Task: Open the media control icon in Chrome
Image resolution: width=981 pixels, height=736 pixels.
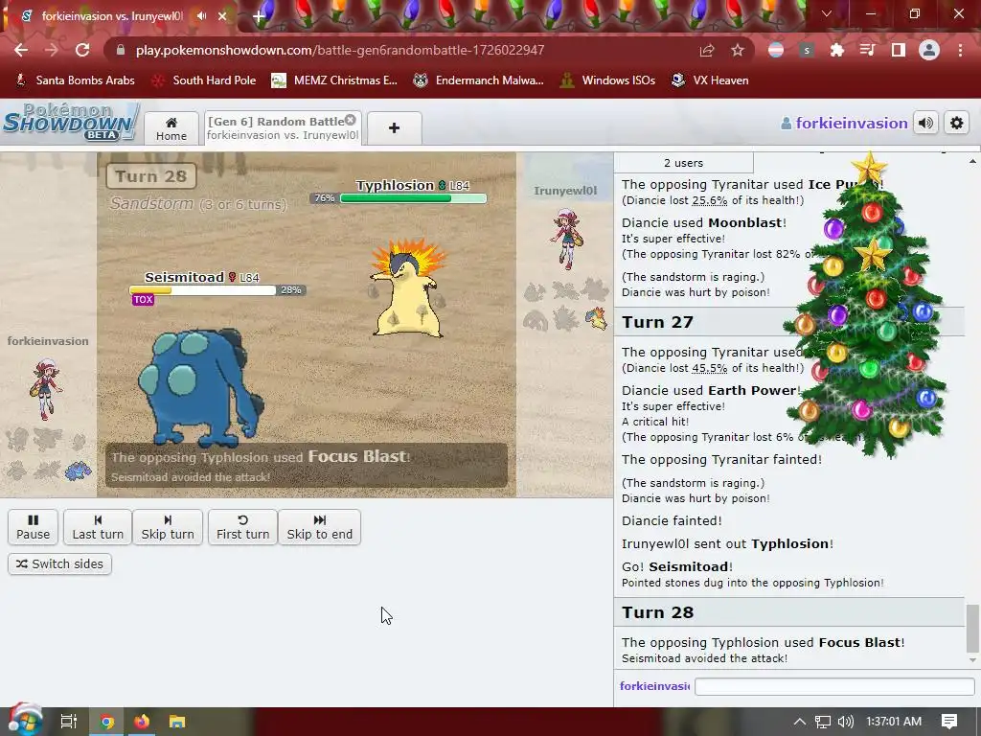Action: point(868,50)
